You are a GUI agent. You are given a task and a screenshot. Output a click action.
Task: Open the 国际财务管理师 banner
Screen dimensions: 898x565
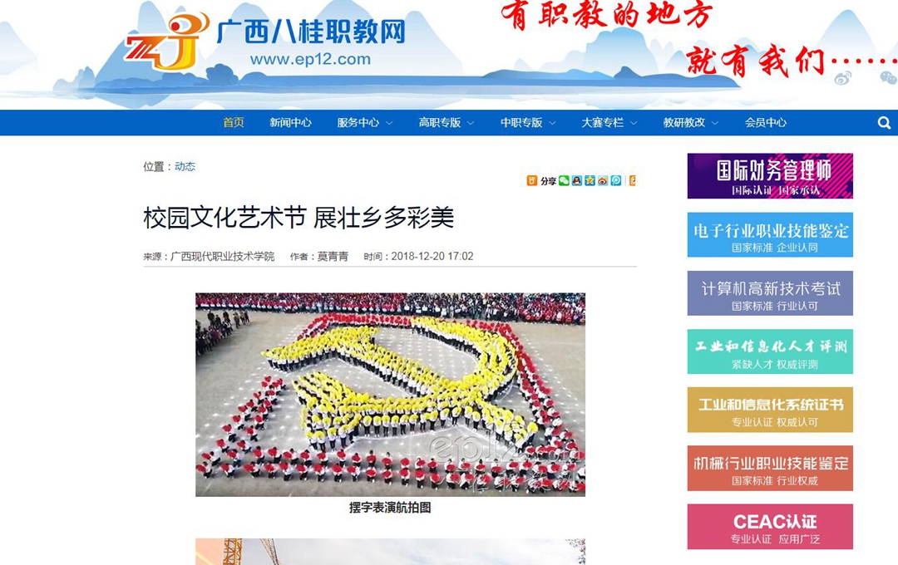click(x=770, y=176)
